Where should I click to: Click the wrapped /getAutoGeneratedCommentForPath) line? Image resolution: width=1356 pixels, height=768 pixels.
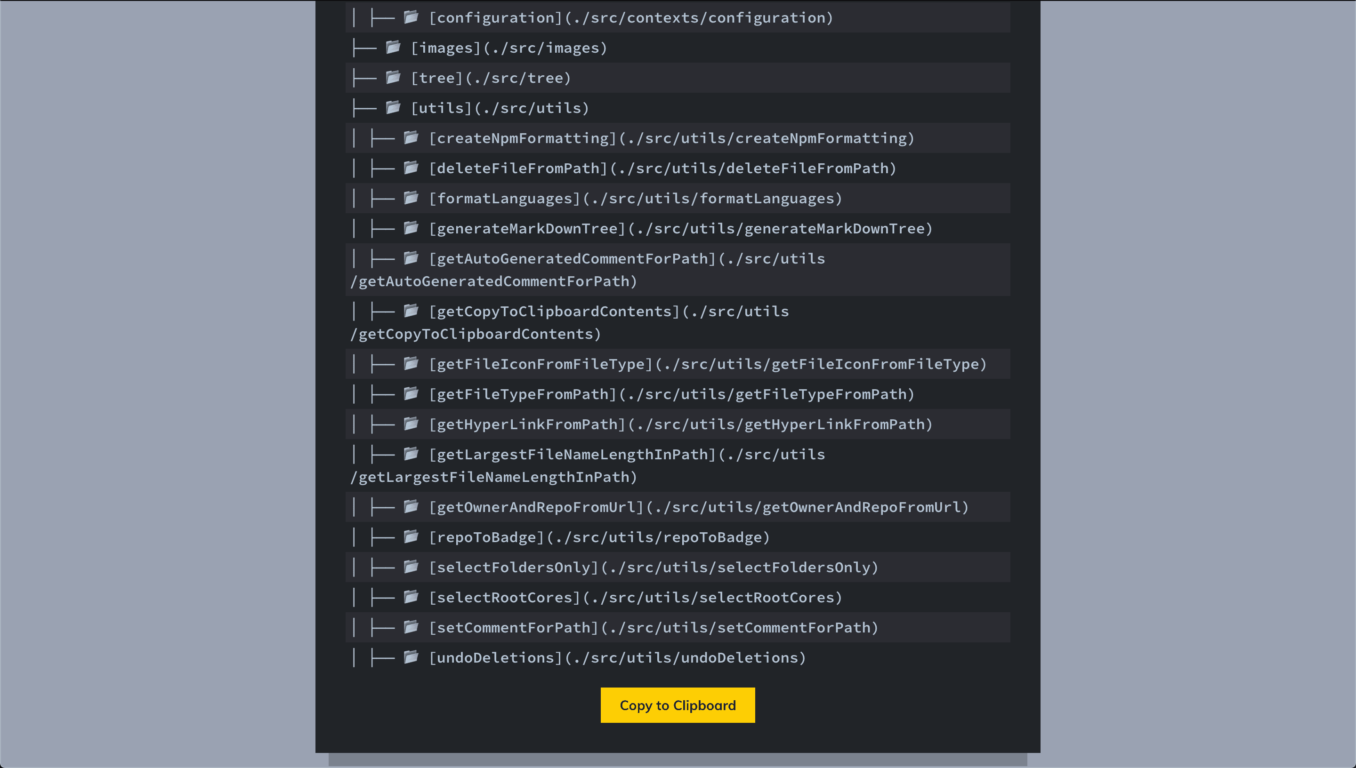494,281
